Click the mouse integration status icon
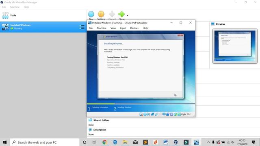This screenshot has height=146, width=260. (175, 114)
